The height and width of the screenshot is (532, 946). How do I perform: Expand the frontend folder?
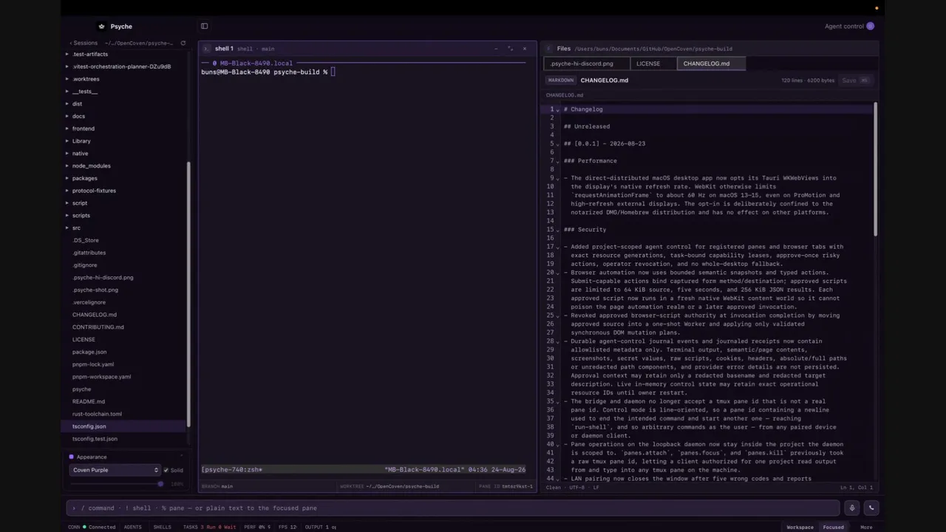pos(67,129)
